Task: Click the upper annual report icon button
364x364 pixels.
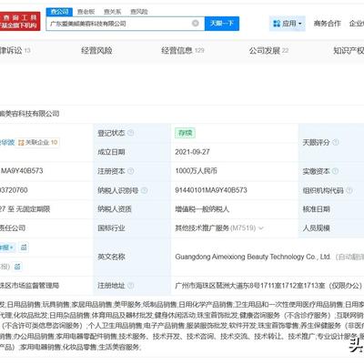Action: pyautogui.click(x=24, y=248)
